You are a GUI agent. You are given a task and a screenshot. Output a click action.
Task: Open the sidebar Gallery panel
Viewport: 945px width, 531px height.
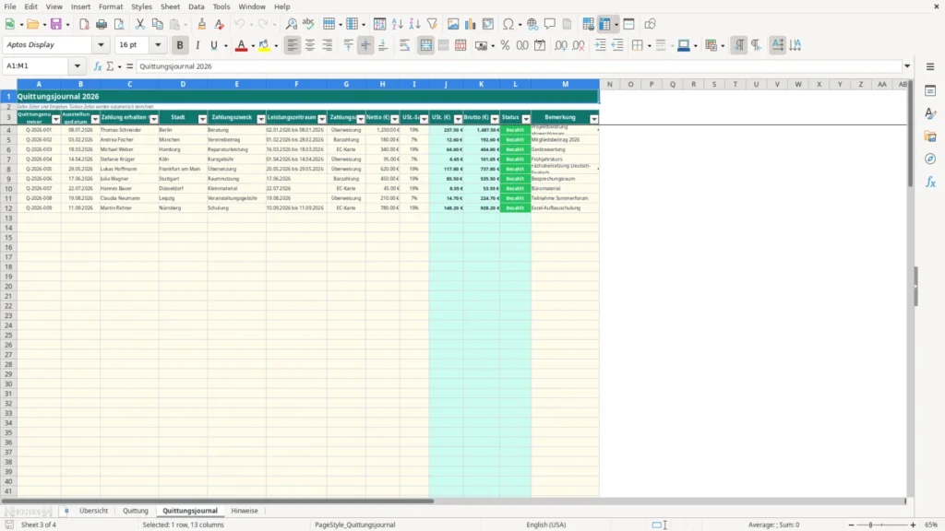[x=930, y=136]
